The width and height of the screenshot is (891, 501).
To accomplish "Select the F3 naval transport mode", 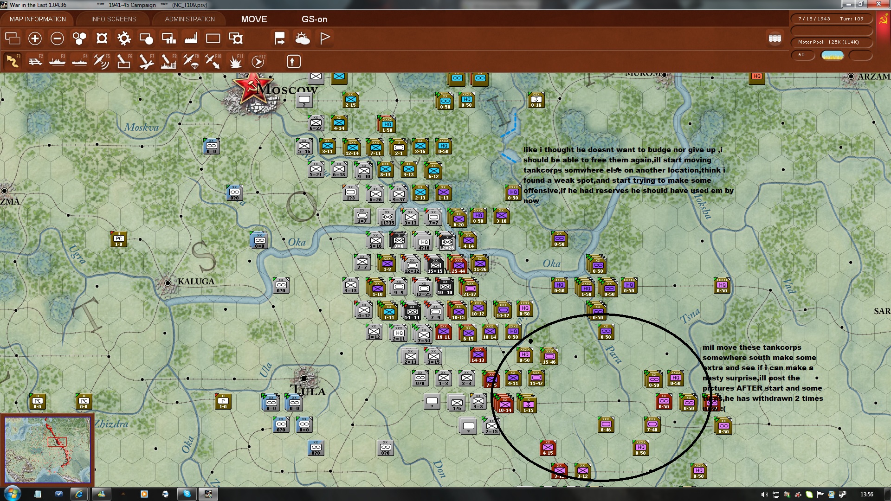I will 57,61.
